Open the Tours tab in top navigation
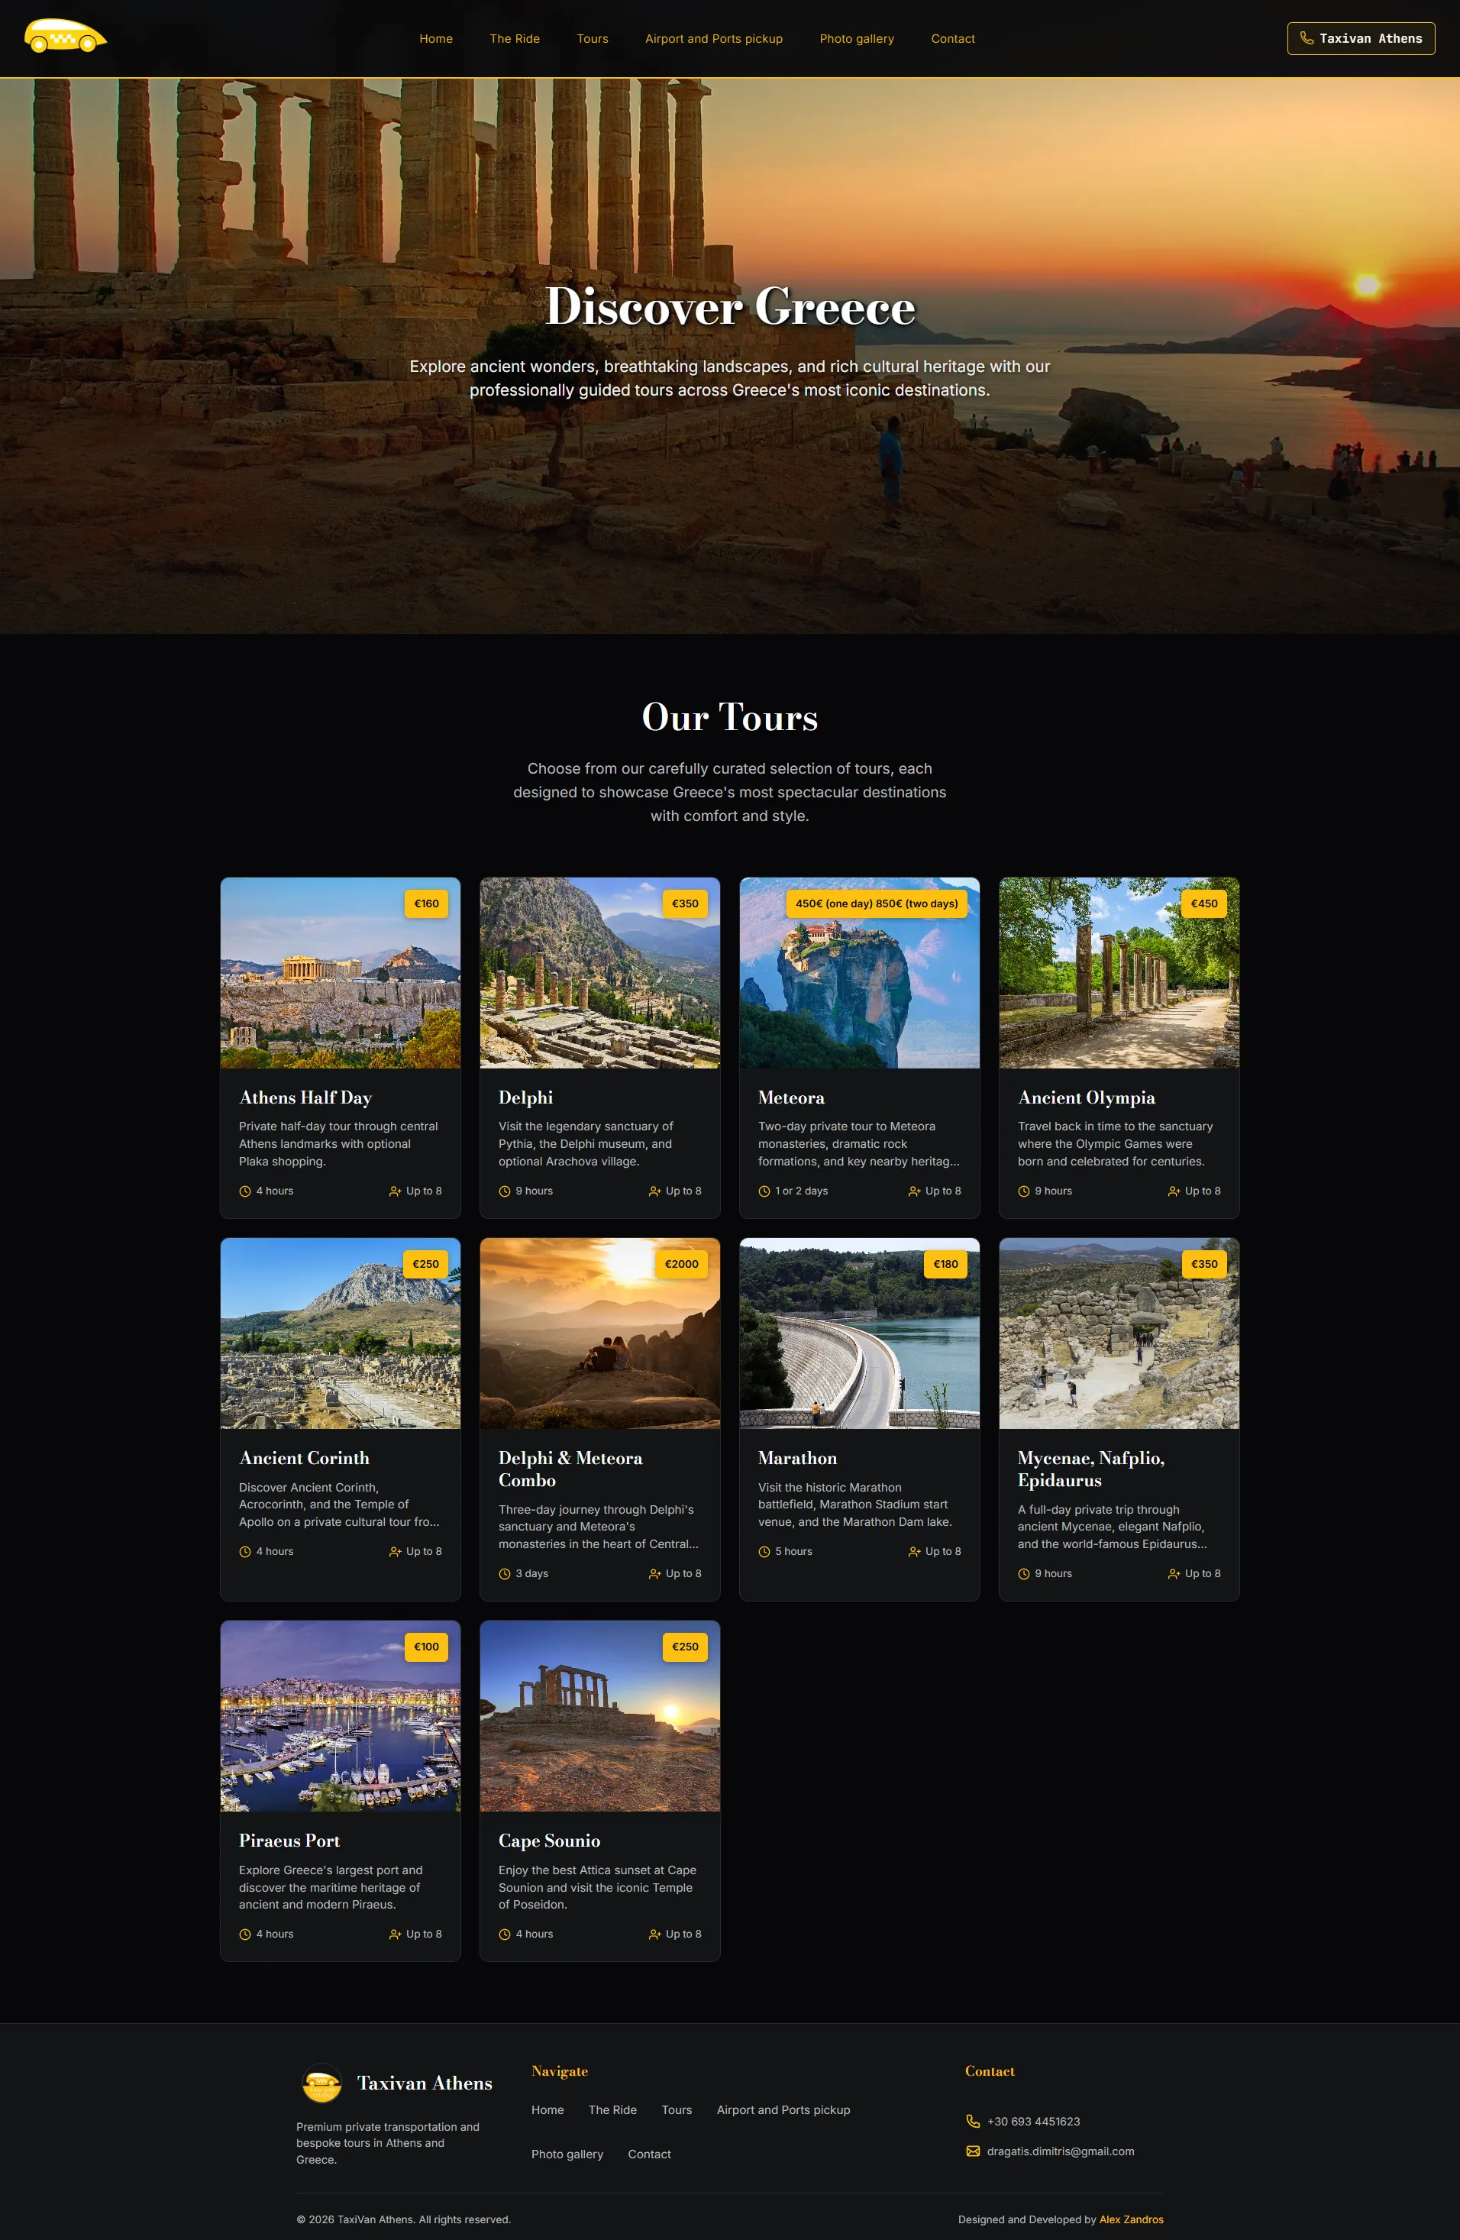The width and height of the screenshot is (1460, 2240). coord(592,39)
